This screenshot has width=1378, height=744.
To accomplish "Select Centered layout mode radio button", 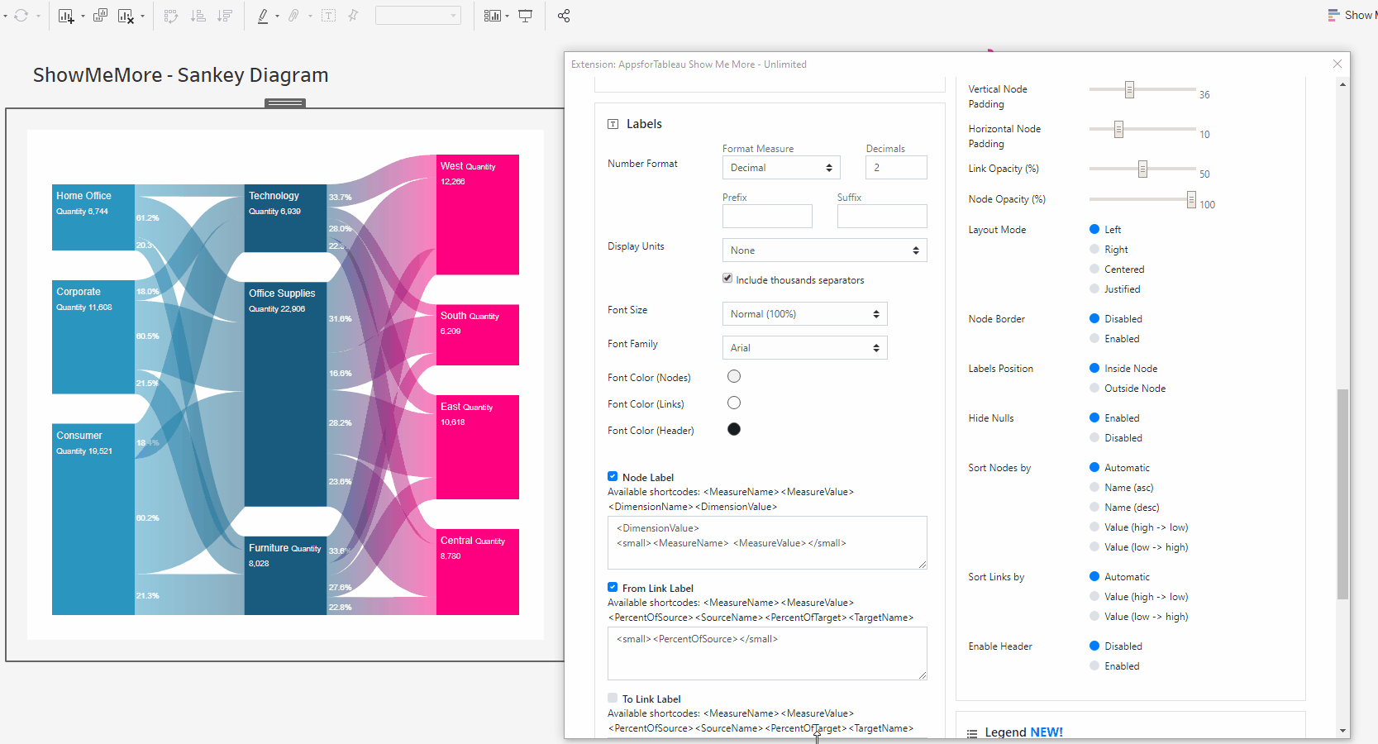I will pyautogui.click(x=1094, y=269).
